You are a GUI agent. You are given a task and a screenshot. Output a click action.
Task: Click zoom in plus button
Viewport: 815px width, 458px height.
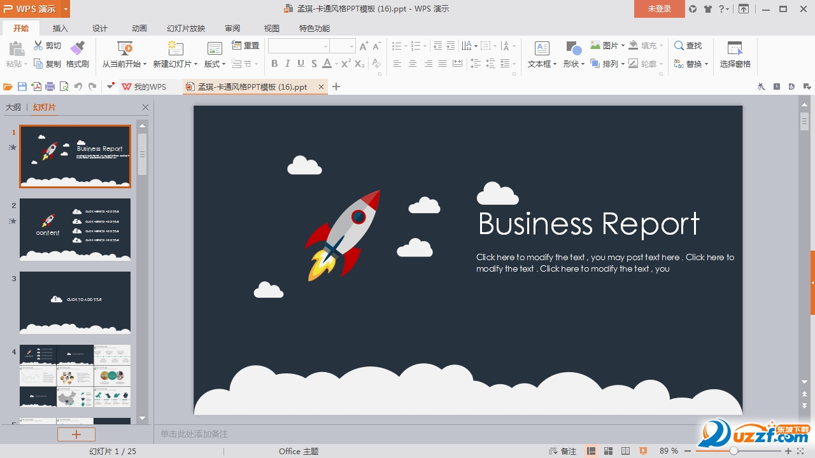click(788, 451)
